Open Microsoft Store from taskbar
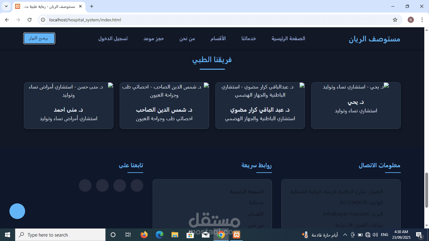Viewport: 429px width, 241px height. [190, 235]
